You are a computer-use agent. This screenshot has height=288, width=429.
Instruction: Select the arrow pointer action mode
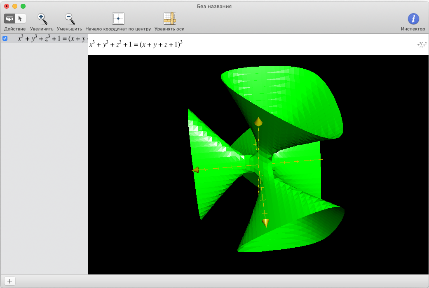[x=21, y=19]
